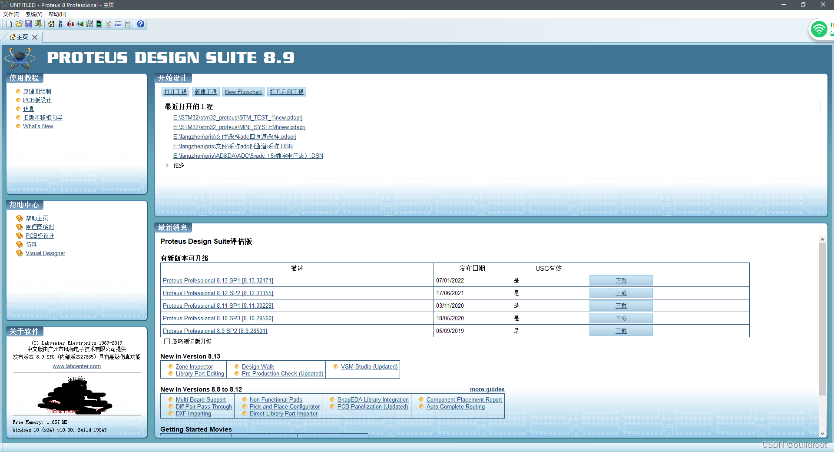Viewport: 834px width, 452px height.
Task: Click the Free Memory 1,657 MB text
Action: tap(40, 422)
